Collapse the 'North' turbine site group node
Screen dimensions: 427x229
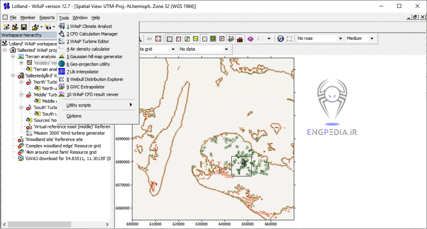[21, 82]
